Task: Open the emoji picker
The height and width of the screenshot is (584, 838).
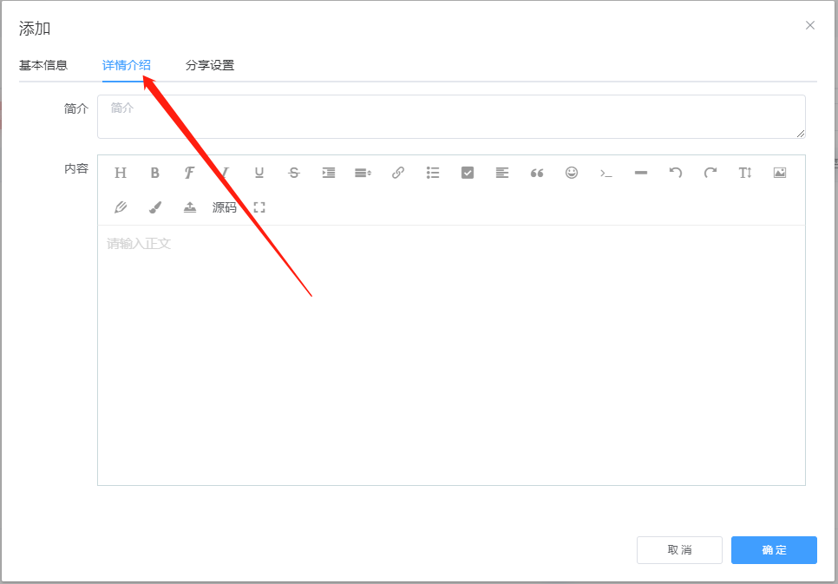Action: coord(572,173)
